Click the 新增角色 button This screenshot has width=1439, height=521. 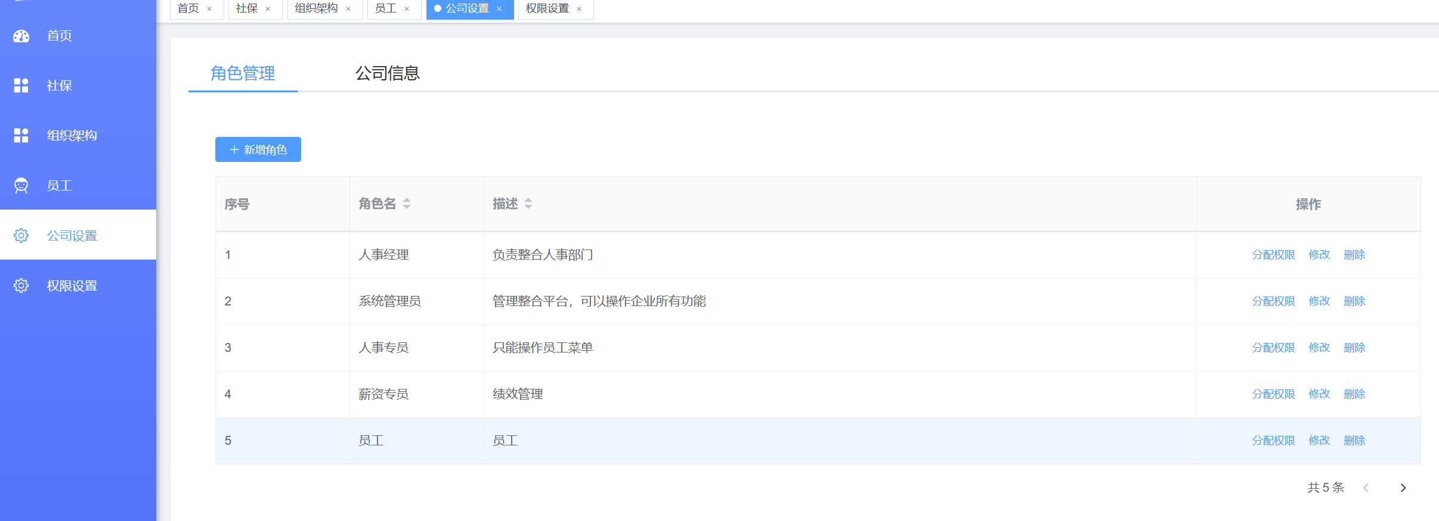pos(258,149)
